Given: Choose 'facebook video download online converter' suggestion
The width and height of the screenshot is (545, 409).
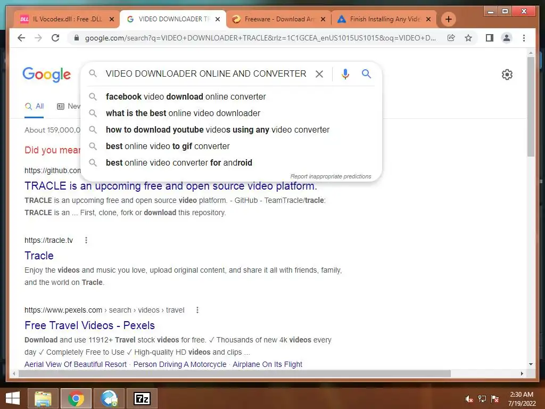Looking at the screenshot, I should [x=231, y=97].
